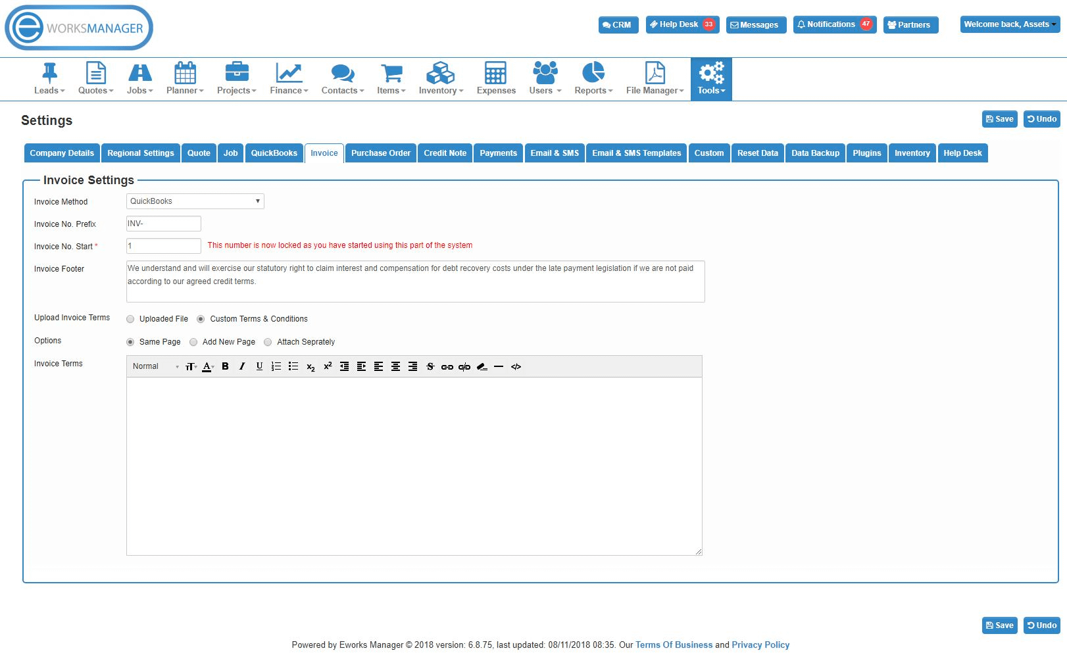Open the Planner section
This screenshot has width=1067, height=657.
coord(184,78)
